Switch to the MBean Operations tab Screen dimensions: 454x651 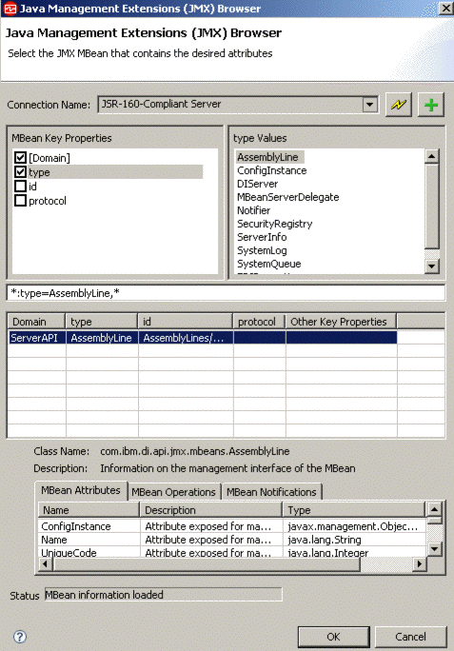click(173, 492)
